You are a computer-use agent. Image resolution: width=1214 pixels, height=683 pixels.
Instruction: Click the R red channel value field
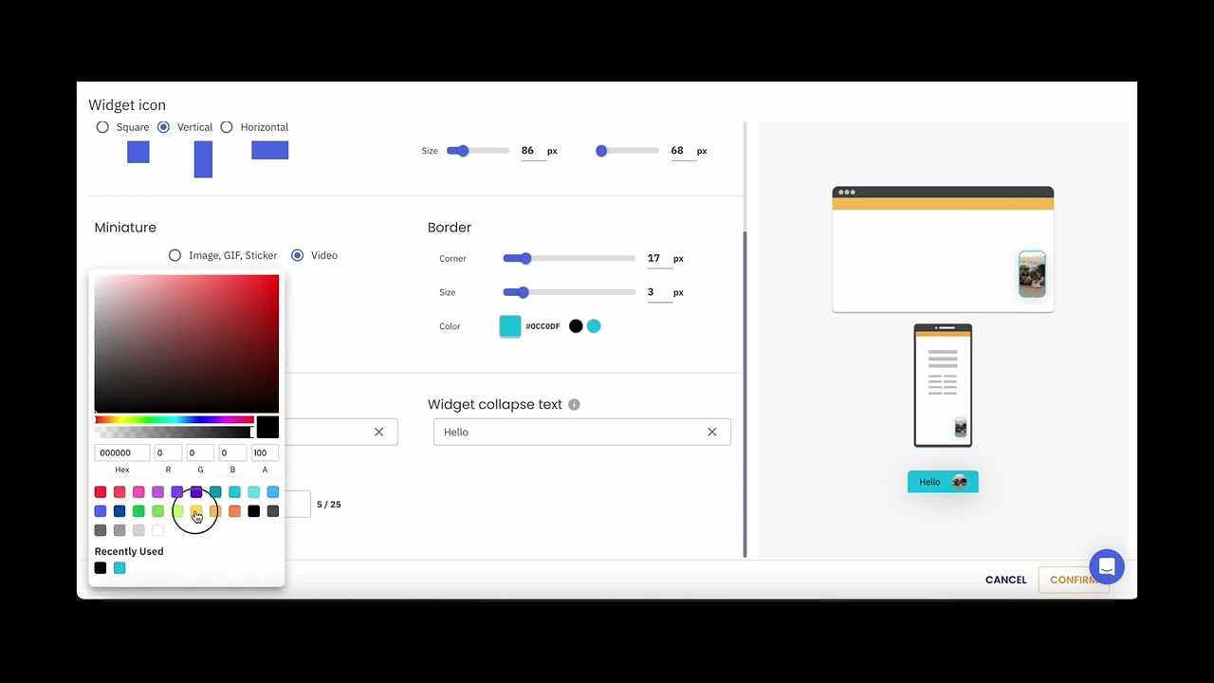pyautogui.click(x=168, y=452)
